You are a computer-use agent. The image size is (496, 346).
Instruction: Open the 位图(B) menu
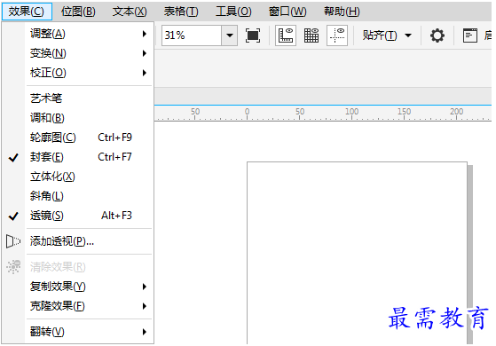click(x=78, y=12)
